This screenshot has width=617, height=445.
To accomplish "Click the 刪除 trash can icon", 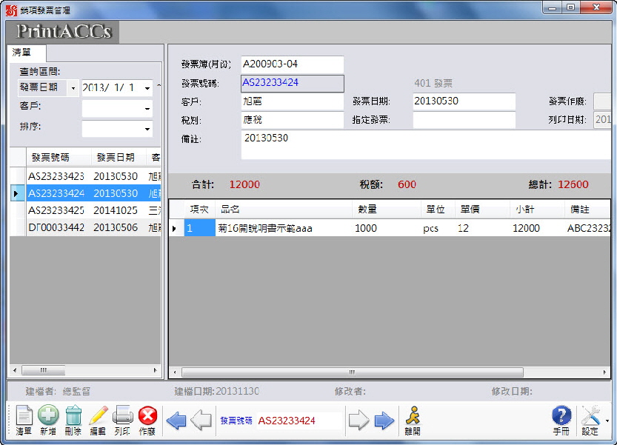I will click(x=73, y=420).
